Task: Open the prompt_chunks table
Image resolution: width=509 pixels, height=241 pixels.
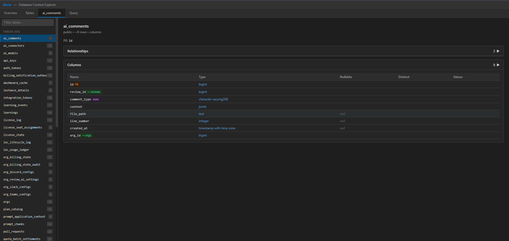Action: click(28, 224)
